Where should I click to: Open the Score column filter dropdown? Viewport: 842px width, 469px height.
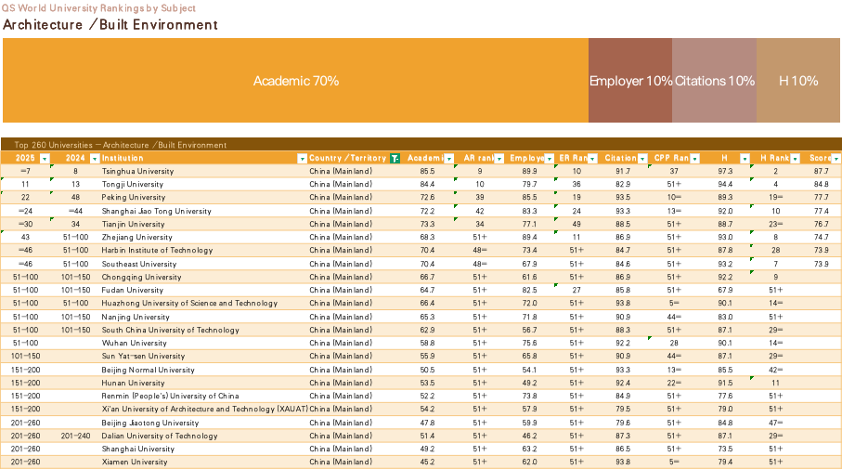point(836,158)
